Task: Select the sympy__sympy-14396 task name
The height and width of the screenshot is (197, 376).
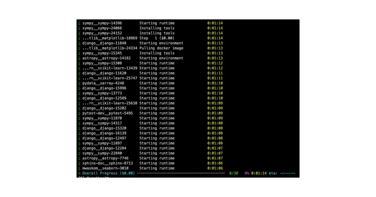Action: coord(102,23)
